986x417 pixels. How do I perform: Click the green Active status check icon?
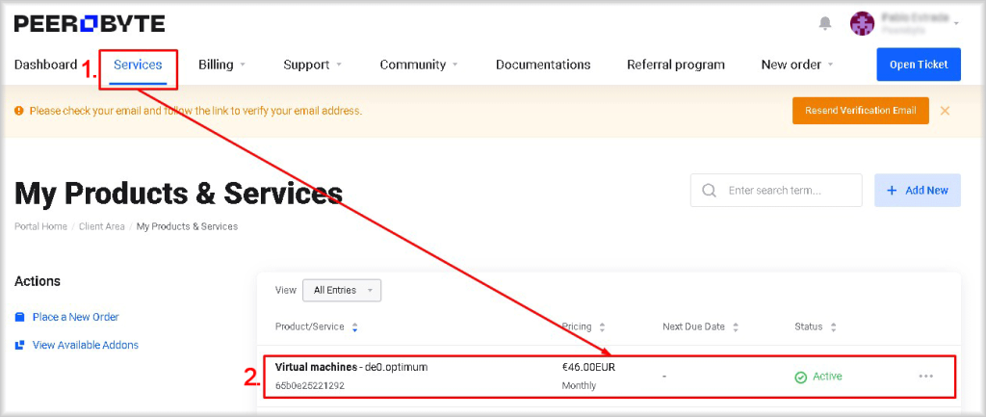coord(800,378)
